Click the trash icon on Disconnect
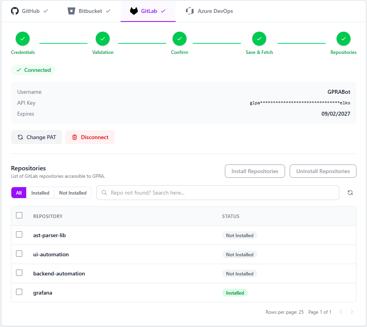Screen dimensions: 367x327 pyautogui.click(x=74, y=137)
